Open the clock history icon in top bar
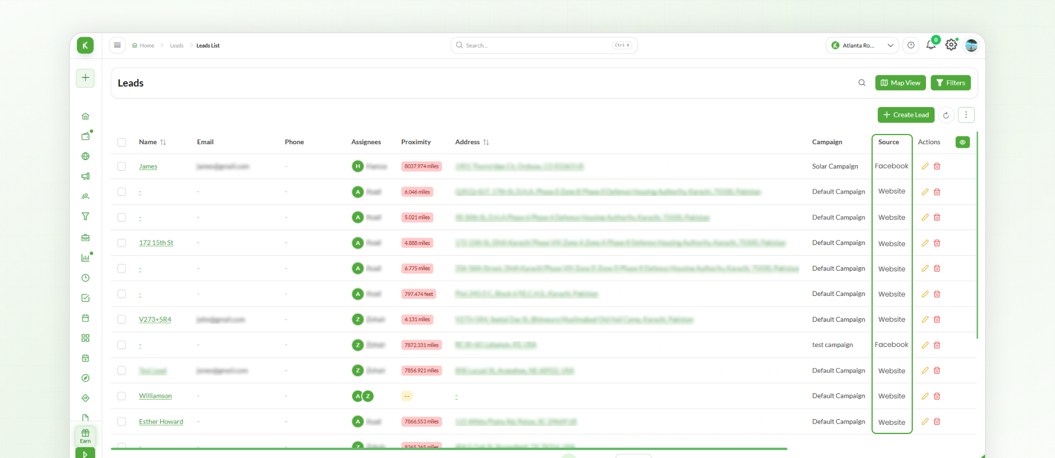1055x458 pixels. coord(911,45)
